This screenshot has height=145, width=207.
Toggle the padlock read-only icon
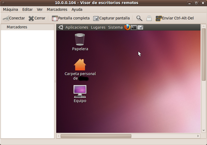click(149, 18)
